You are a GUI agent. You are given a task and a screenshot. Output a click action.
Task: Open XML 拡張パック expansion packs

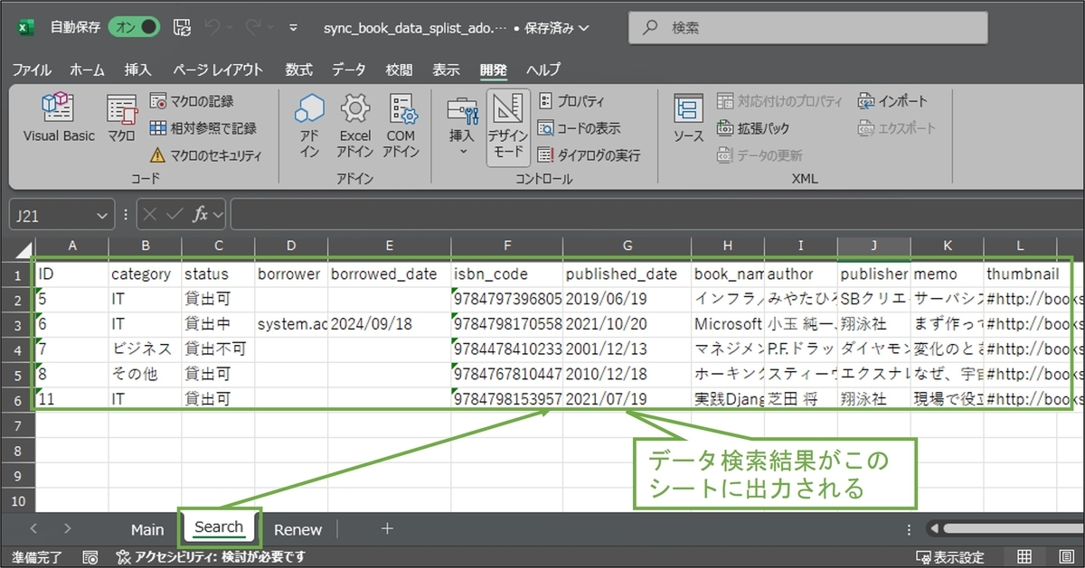pos(753,128)
